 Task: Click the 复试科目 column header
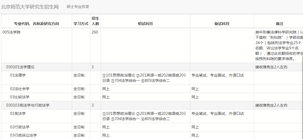pyautogui.click(x=222, y=24)
